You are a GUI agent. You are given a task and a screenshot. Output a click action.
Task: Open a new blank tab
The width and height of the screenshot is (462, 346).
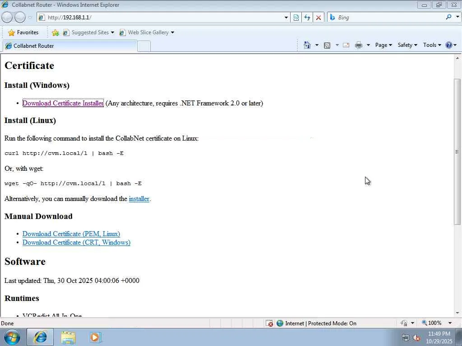pyautogui.click(x=144, y=46)
